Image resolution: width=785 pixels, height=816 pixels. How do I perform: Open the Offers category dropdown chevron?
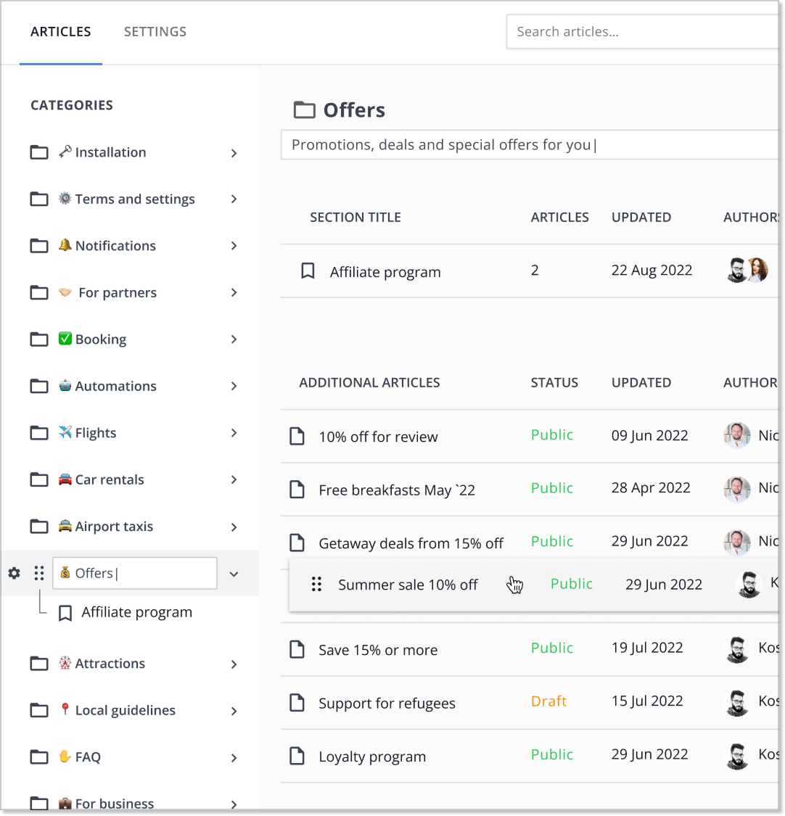[x=234, y=573]
